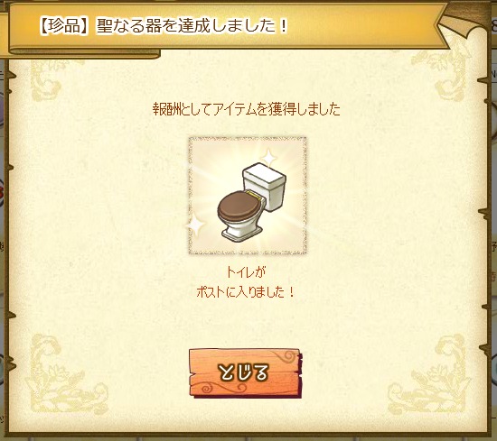The width and height of the screenshot is (497, 441).
Task: Click the curled ribbon end of the banner
Action: click(x=463, y=30)
